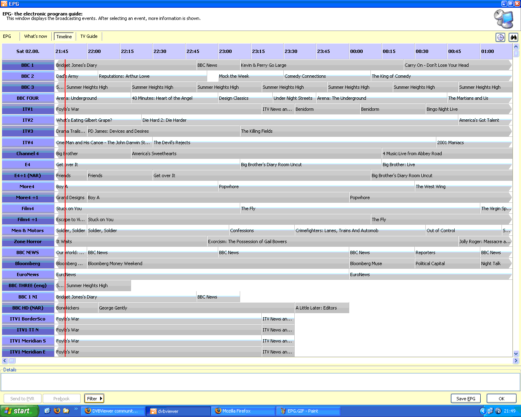Screen dimensions: 521x417
Task: Click the computer monitor icon in header
Action: point(503,19)
